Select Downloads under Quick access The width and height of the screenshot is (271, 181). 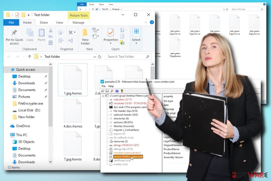(26, 83)
